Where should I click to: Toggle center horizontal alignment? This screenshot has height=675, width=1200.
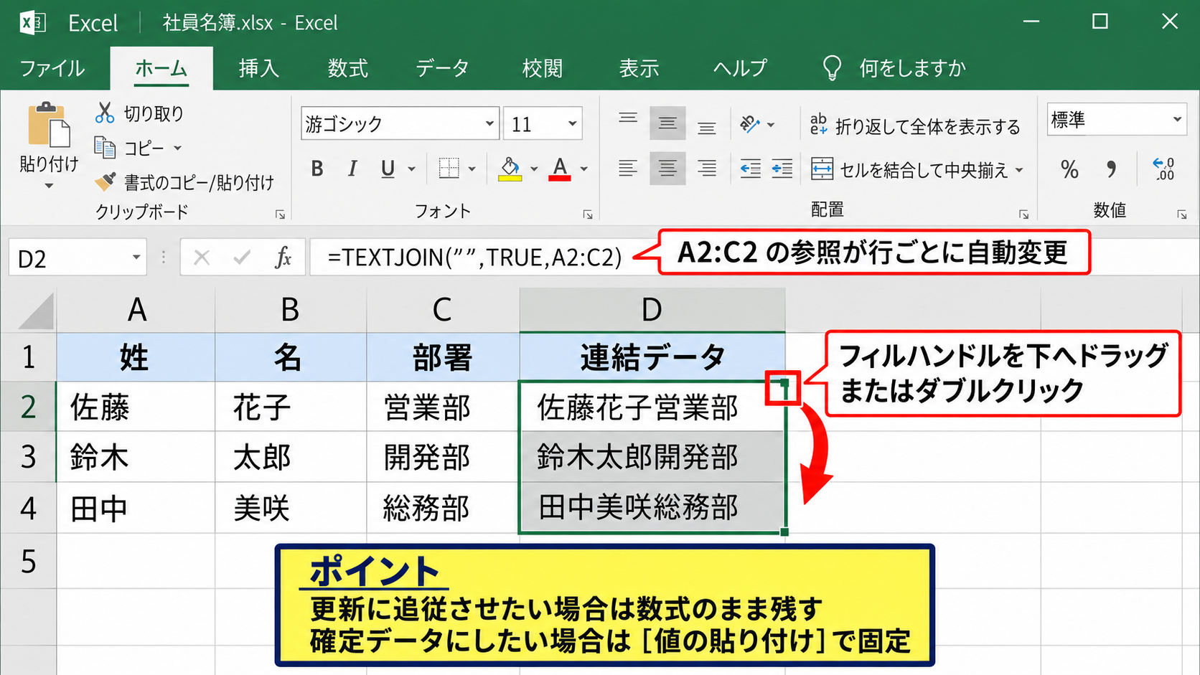point(667,169)
